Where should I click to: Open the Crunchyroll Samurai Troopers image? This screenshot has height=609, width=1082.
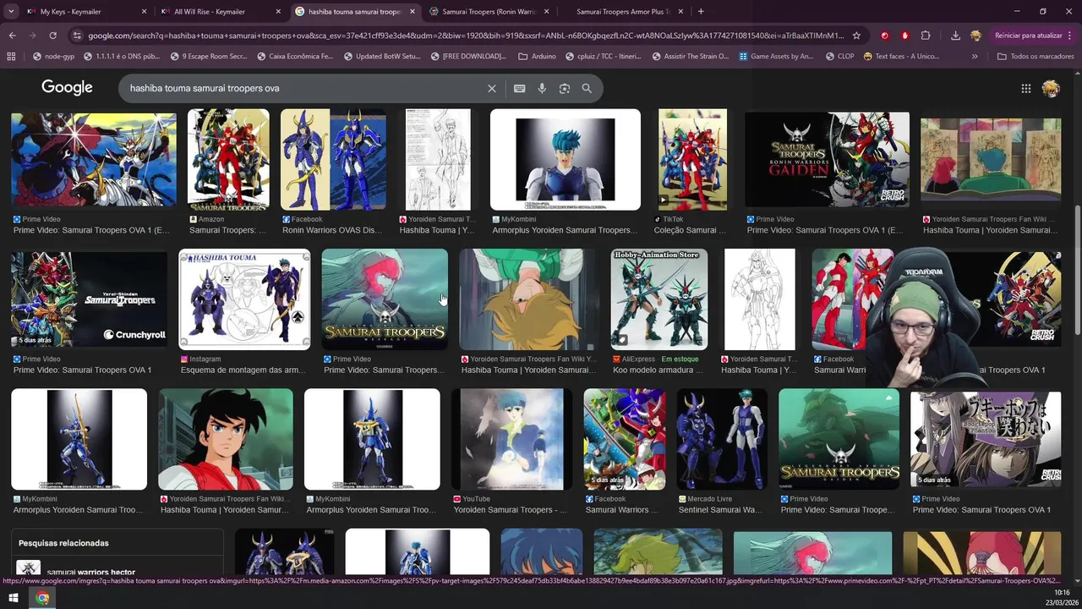tap(89, 299)
